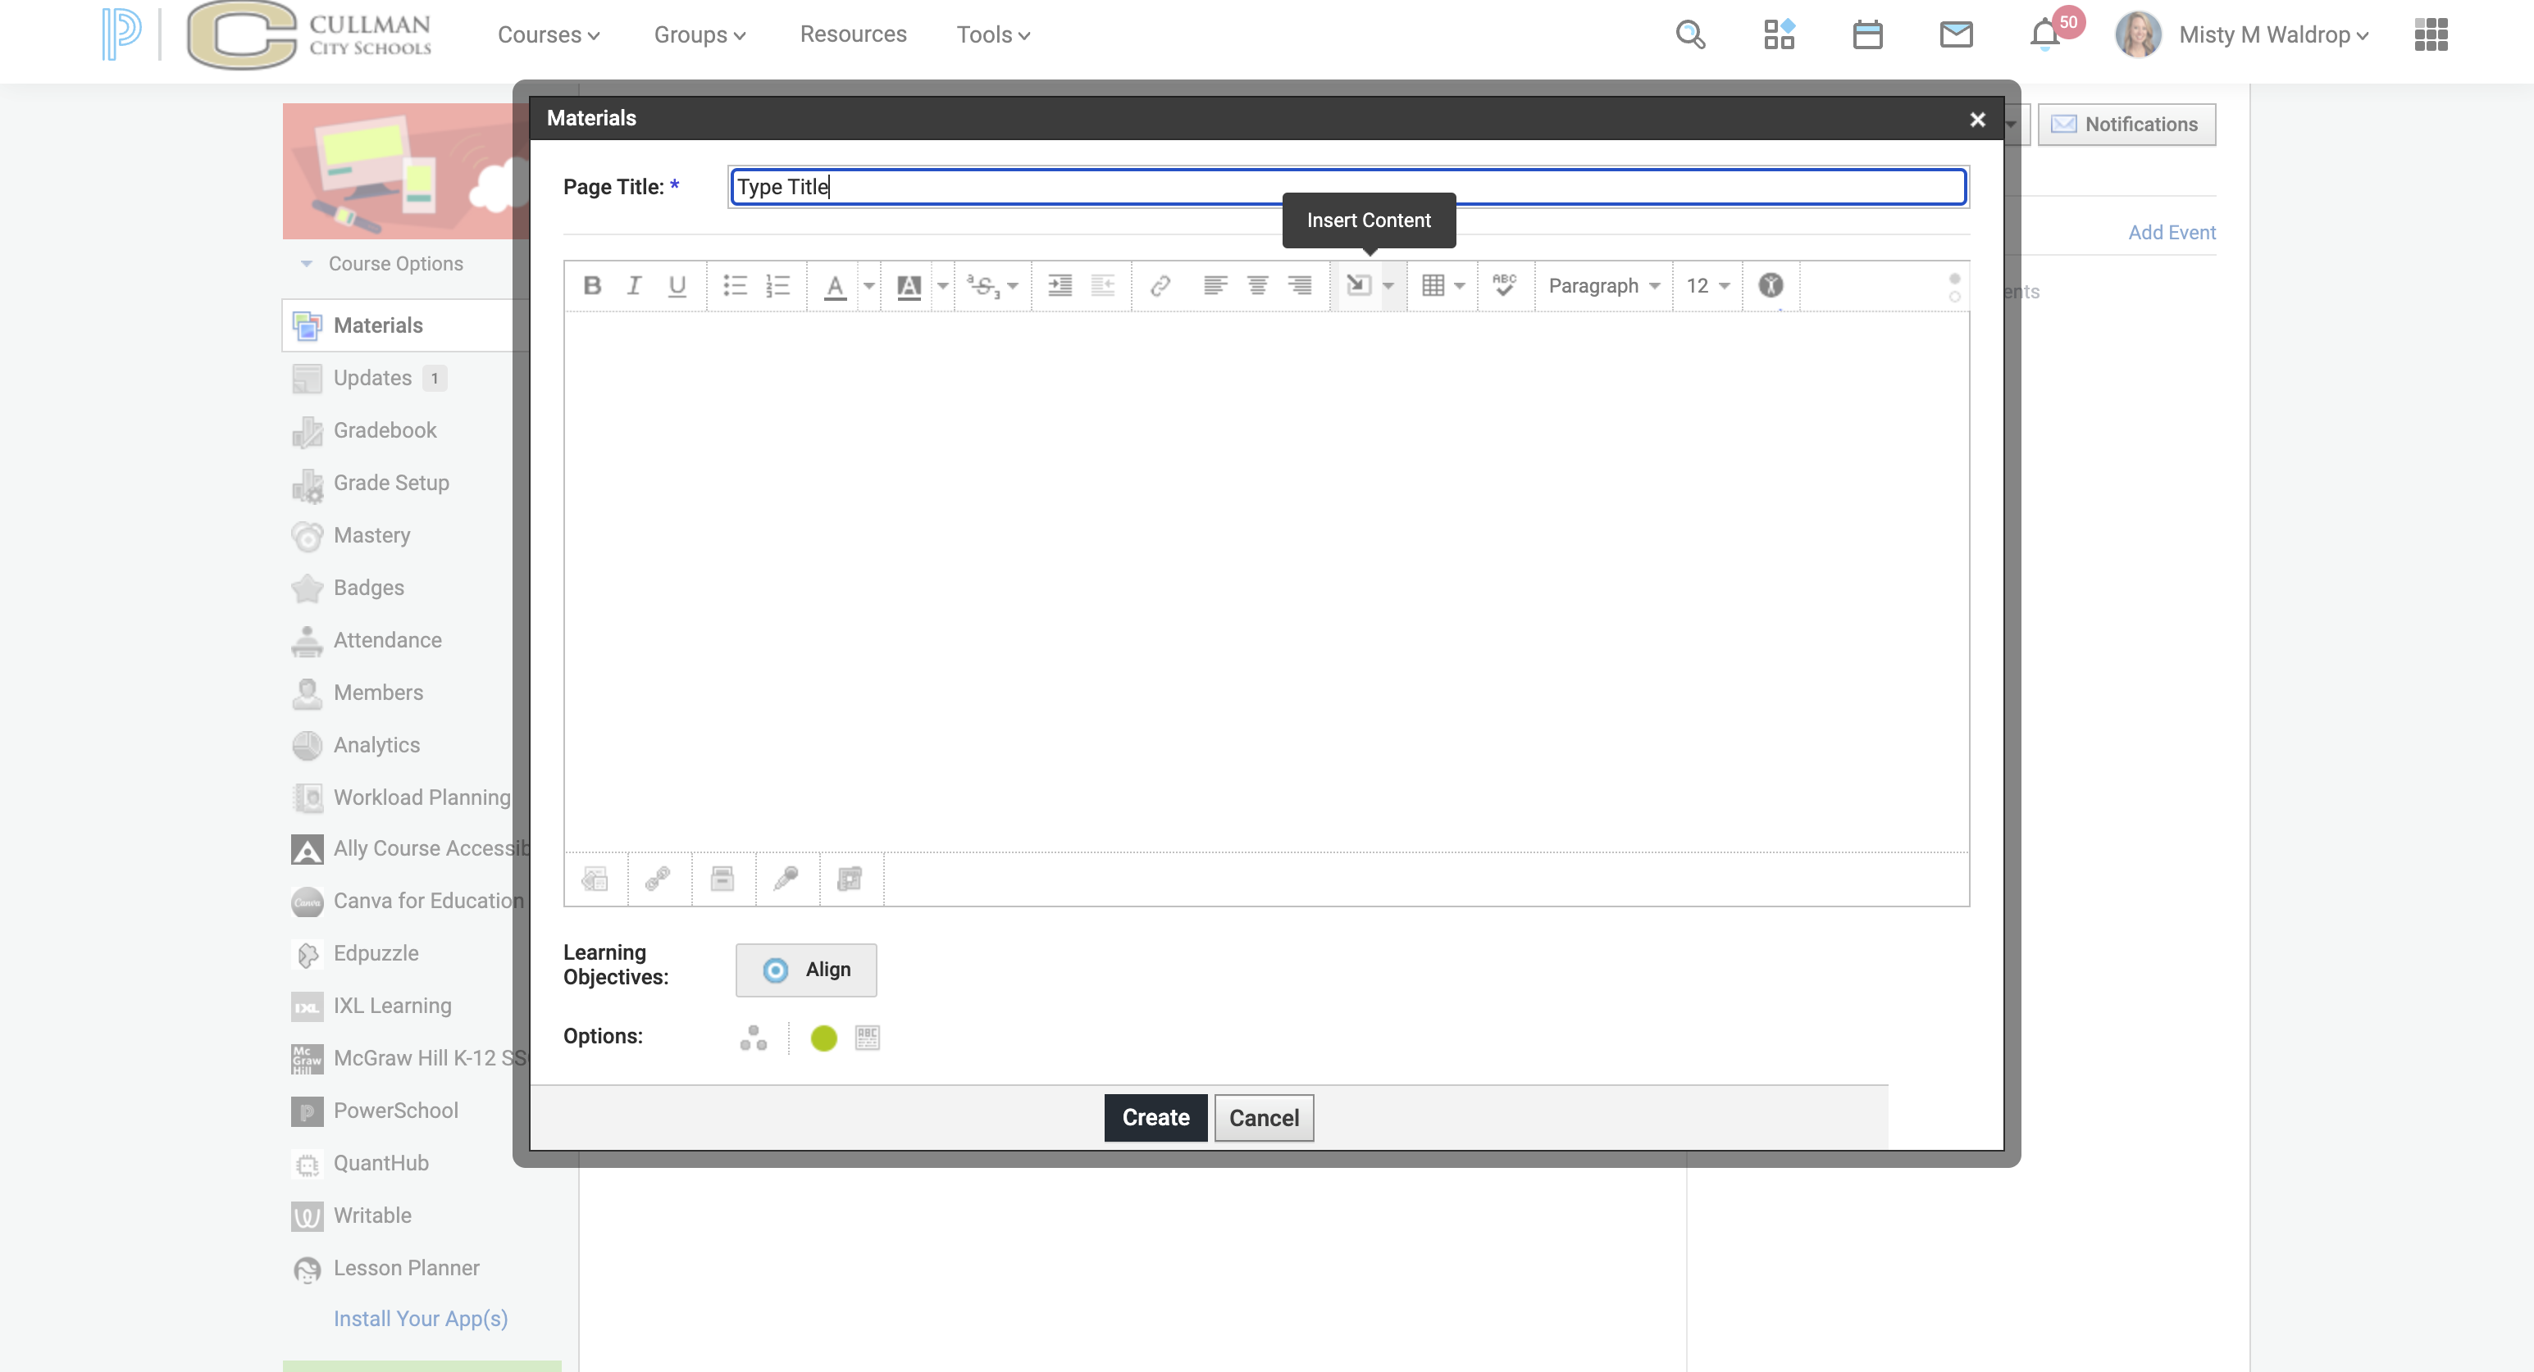Align text to the left
2534x1372 pixels.
point(1215,285)
